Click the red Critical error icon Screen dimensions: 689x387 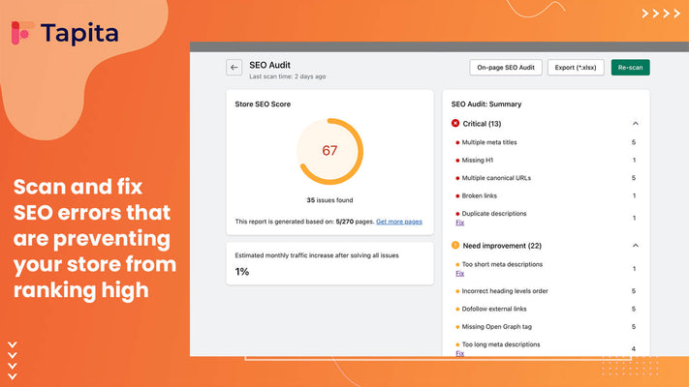(456, 124)
